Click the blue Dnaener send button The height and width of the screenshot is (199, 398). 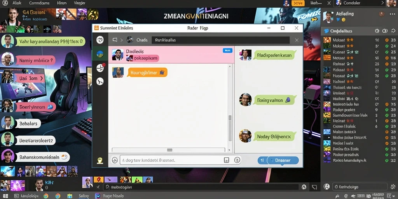click(283, 161)
